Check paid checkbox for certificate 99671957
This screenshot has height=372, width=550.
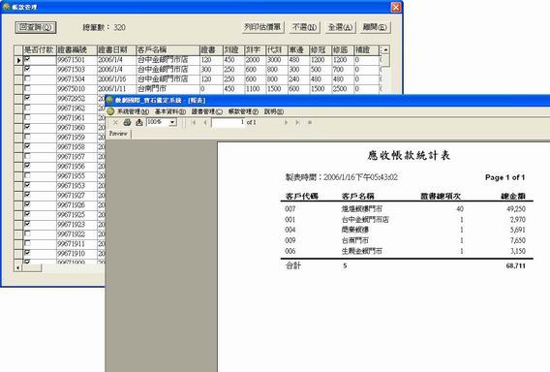[x=28, y=156]
